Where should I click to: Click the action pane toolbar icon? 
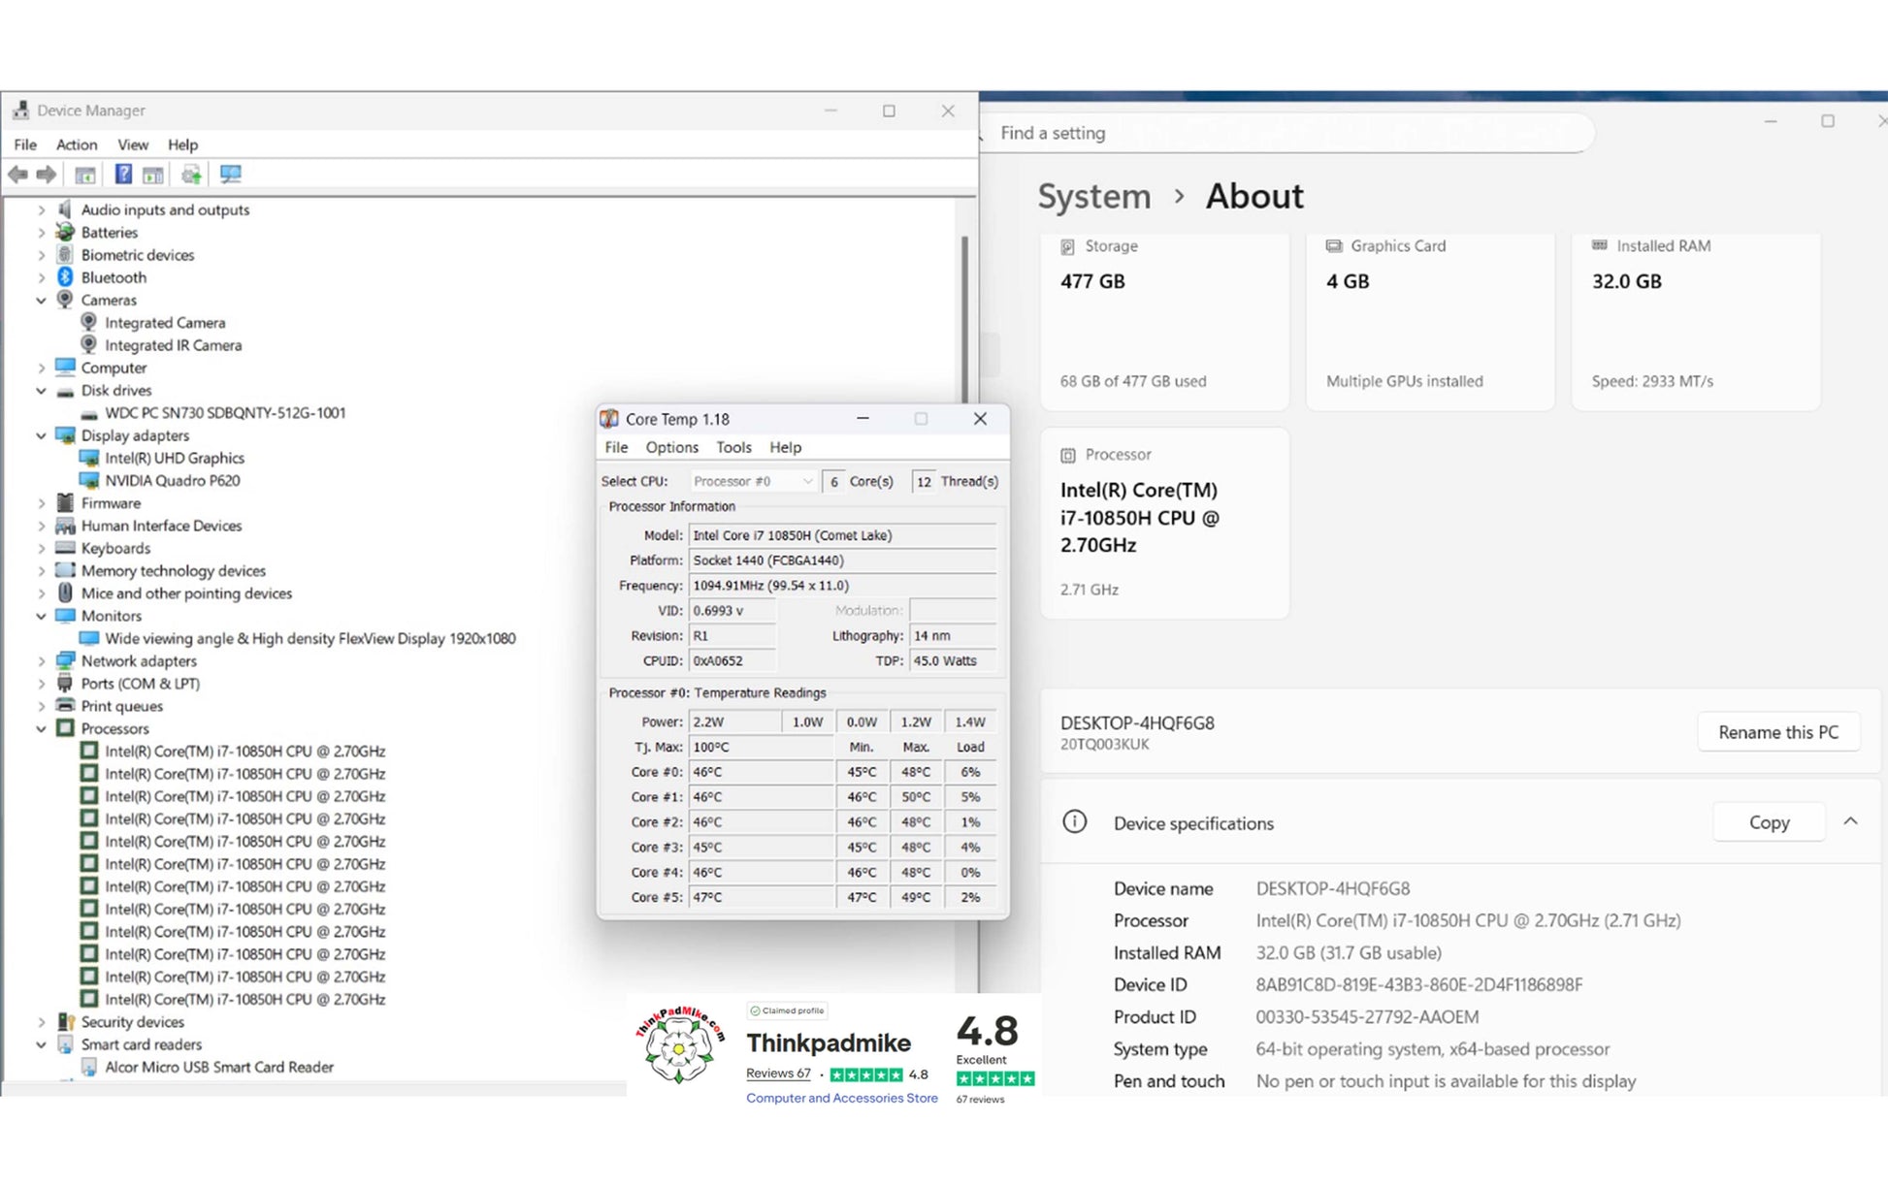click(x=153, y=175)
